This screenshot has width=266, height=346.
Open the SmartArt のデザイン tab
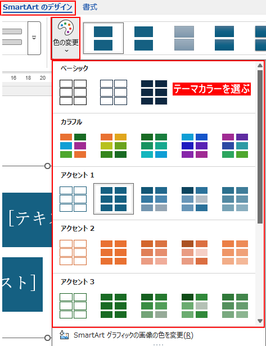point(37,7)
